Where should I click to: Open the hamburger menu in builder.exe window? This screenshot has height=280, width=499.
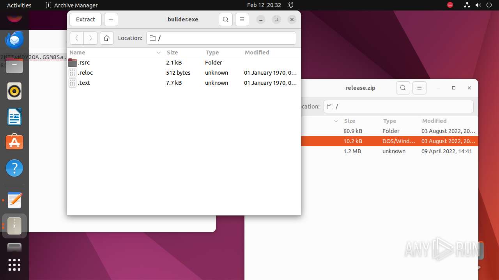click(242, 19)
